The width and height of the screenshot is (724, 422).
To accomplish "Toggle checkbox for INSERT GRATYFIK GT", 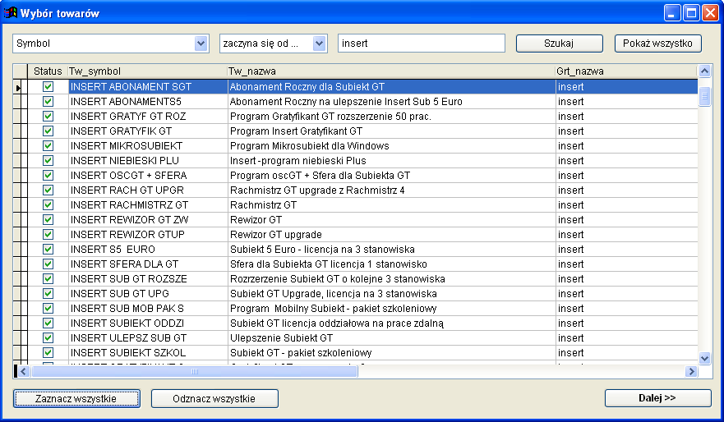I will tap(48, 131).
